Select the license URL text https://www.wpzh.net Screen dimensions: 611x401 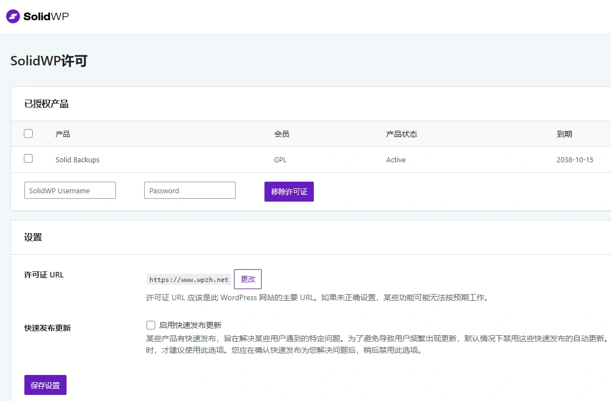[189, 279]
